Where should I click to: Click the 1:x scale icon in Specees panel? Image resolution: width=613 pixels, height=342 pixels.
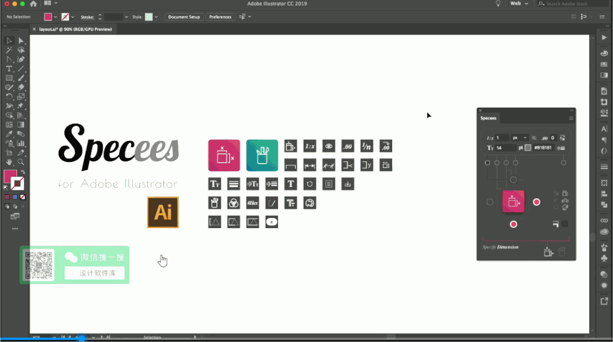pyautogui.click(x=490, y=138)
